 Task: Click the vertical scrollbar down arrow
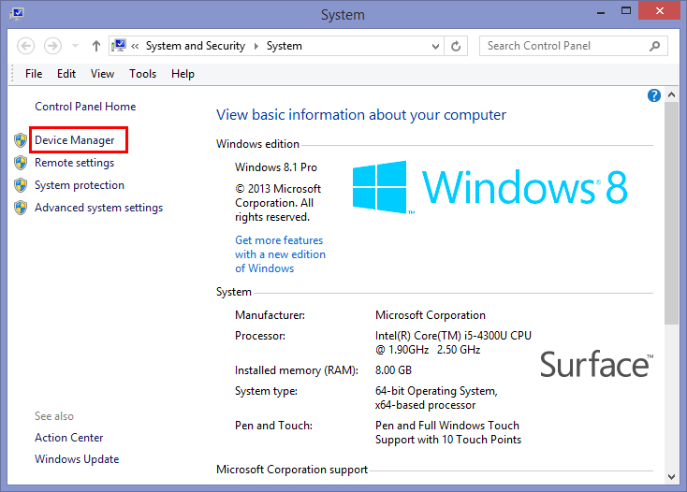(671, 475)
